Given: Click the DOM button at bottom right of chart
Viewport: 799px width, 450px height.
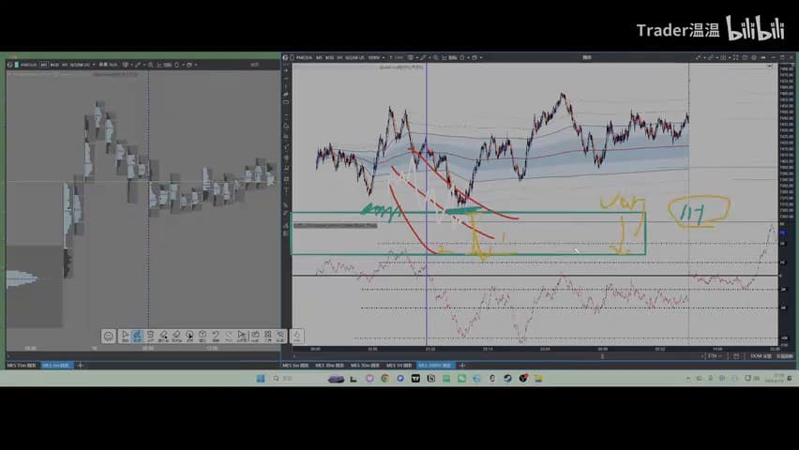Looking at the screenshot, I should point(761,356).
